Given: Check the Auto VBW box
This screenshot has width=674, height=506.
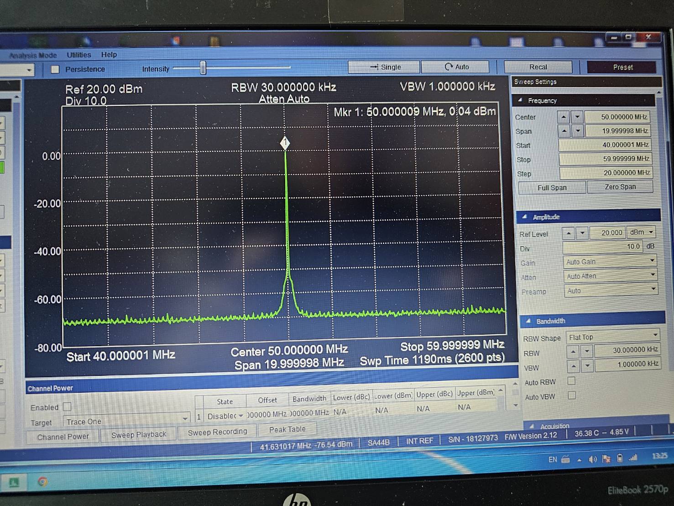Looking at the screenshot, I should tap(571, 395).
